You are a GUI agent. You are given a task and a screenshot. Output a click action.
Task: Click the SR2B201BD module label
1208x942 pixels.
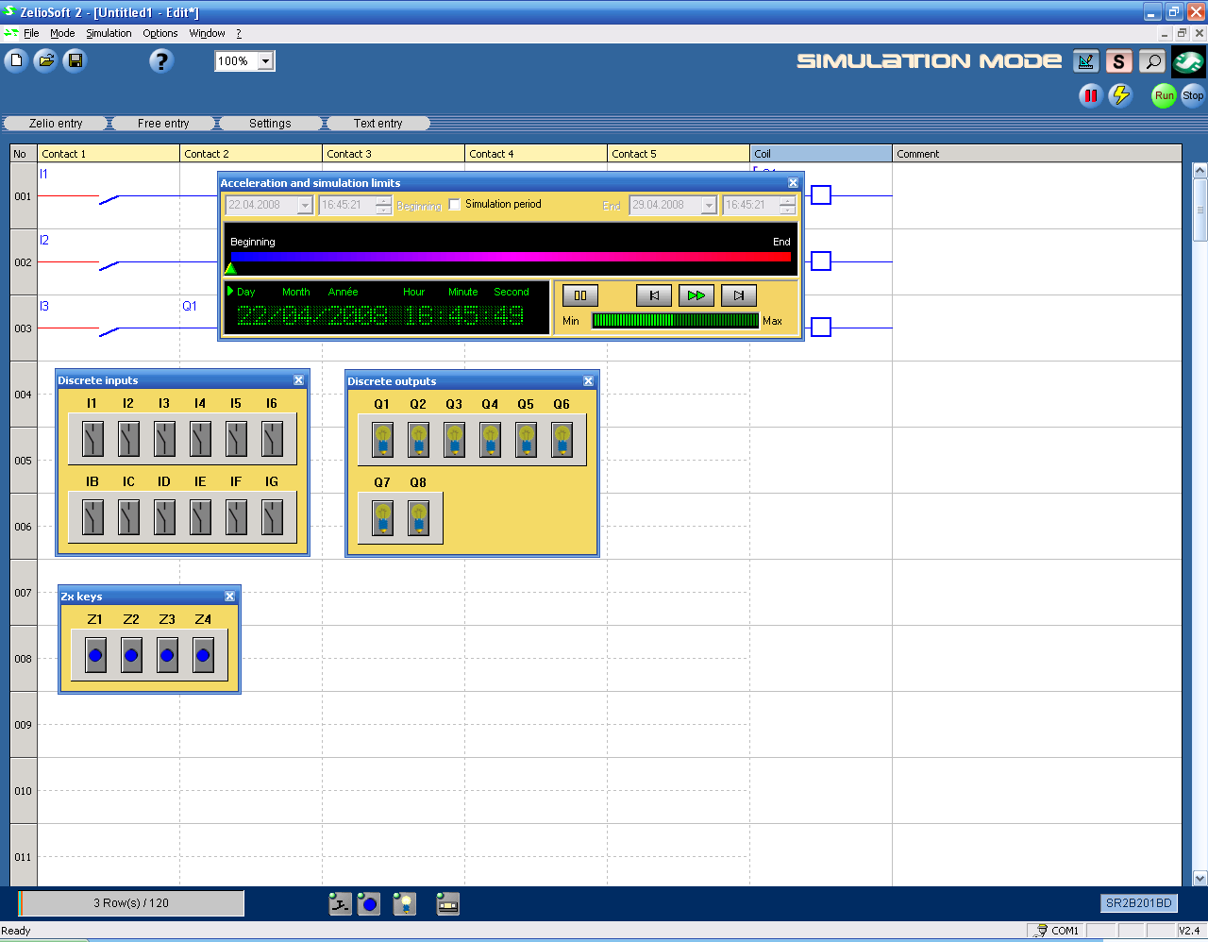pos(1139,903)
